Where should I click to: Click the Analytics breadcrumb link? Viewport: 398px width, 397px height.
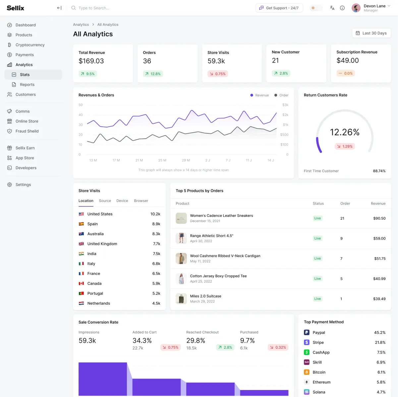point(81,25)
